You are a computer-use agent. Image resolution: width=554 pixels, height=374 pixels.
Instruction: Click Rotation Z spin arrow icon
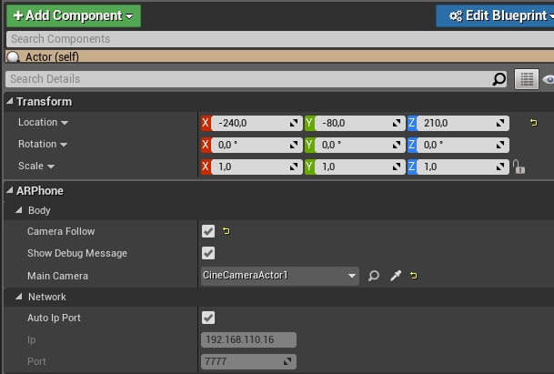point(500,145)
